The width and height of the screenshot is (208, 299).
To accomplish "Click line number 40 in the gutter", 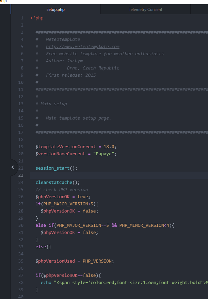I will coord(21,297).
